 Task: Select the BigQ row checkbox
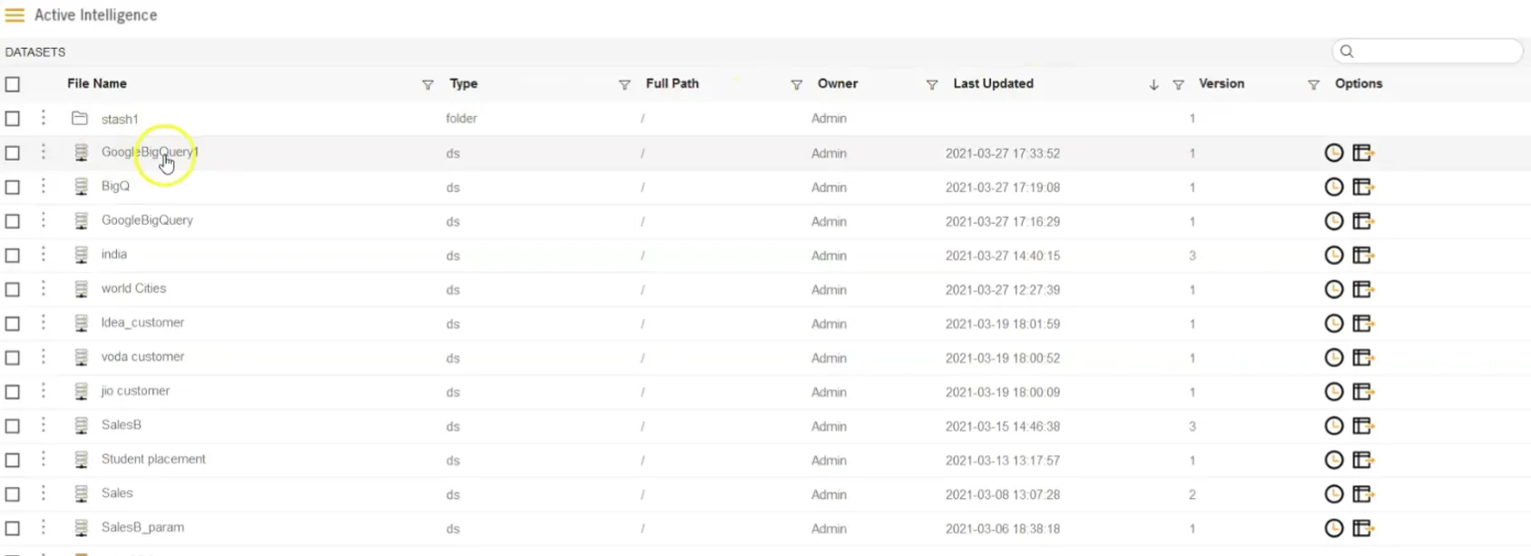click(13, 187)
